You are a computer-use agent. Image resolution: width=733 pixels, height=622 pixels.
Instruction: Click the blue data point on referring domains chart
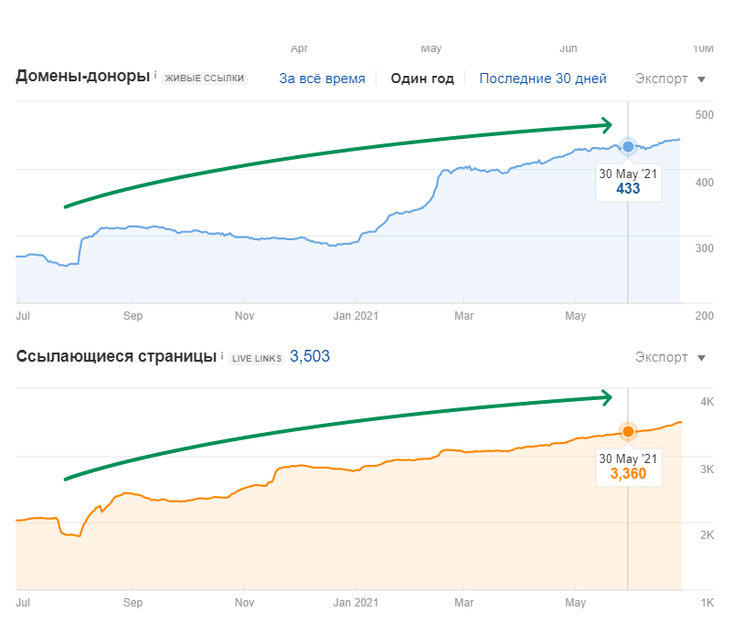tap(628, 147)
